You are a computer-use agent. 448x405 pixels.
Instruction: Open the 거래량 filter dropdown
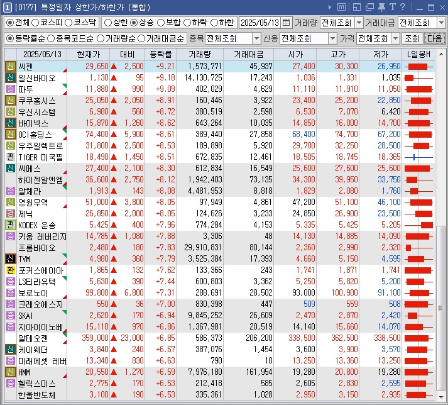(359, 23)
